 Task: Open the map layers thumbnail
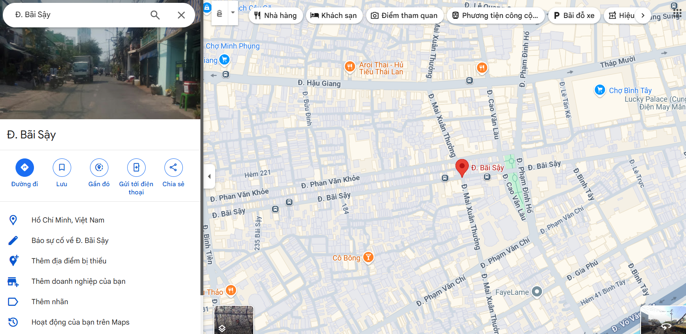tap(234, 320)
